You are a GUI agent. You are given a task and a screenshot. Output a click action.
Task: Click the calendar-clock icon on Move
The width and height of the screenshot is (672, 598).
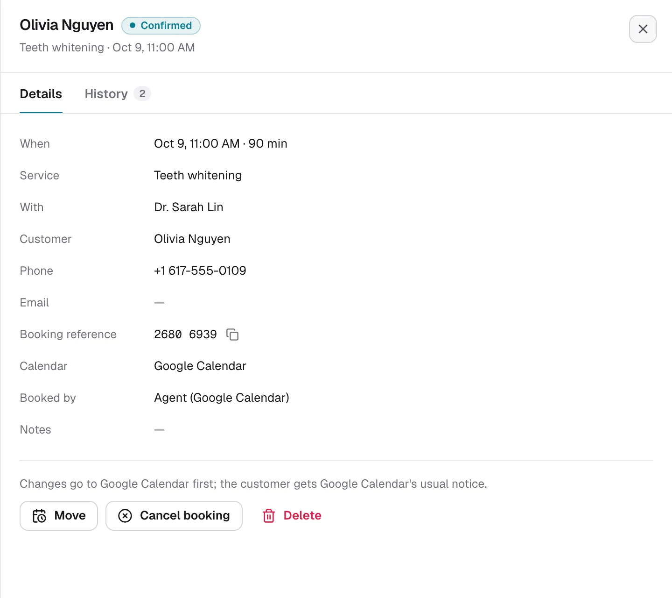[39, 516]
